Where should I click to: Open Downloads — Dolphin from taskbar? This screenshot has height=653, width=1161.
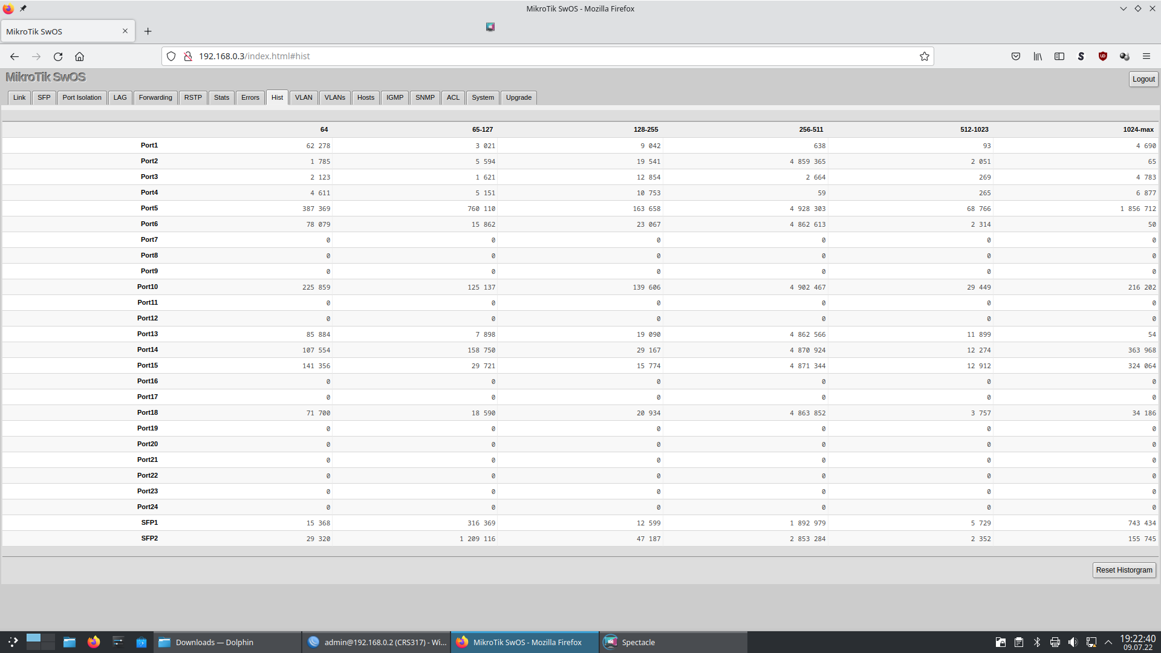[215, 642]
